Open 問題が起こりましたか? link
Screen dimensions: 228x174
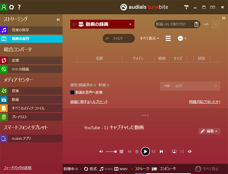click(x=205, y=102)
